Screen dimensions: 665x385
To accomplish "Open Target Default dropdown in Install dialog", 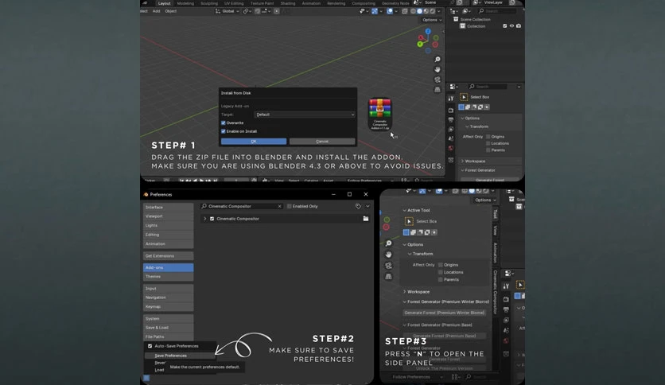I will (305, 115).
